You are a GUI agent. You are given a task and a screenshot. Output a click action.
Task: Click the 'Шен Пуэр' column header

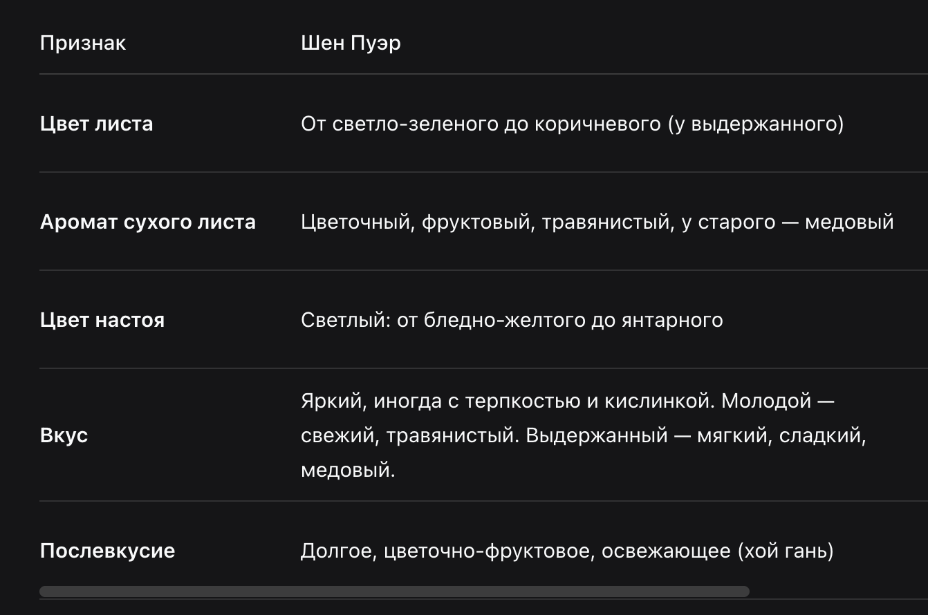(351, 43)
